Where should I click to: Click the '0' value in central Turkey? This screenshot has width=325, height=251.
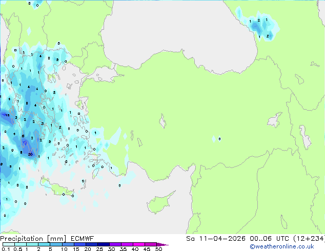(x=220, y=139)
